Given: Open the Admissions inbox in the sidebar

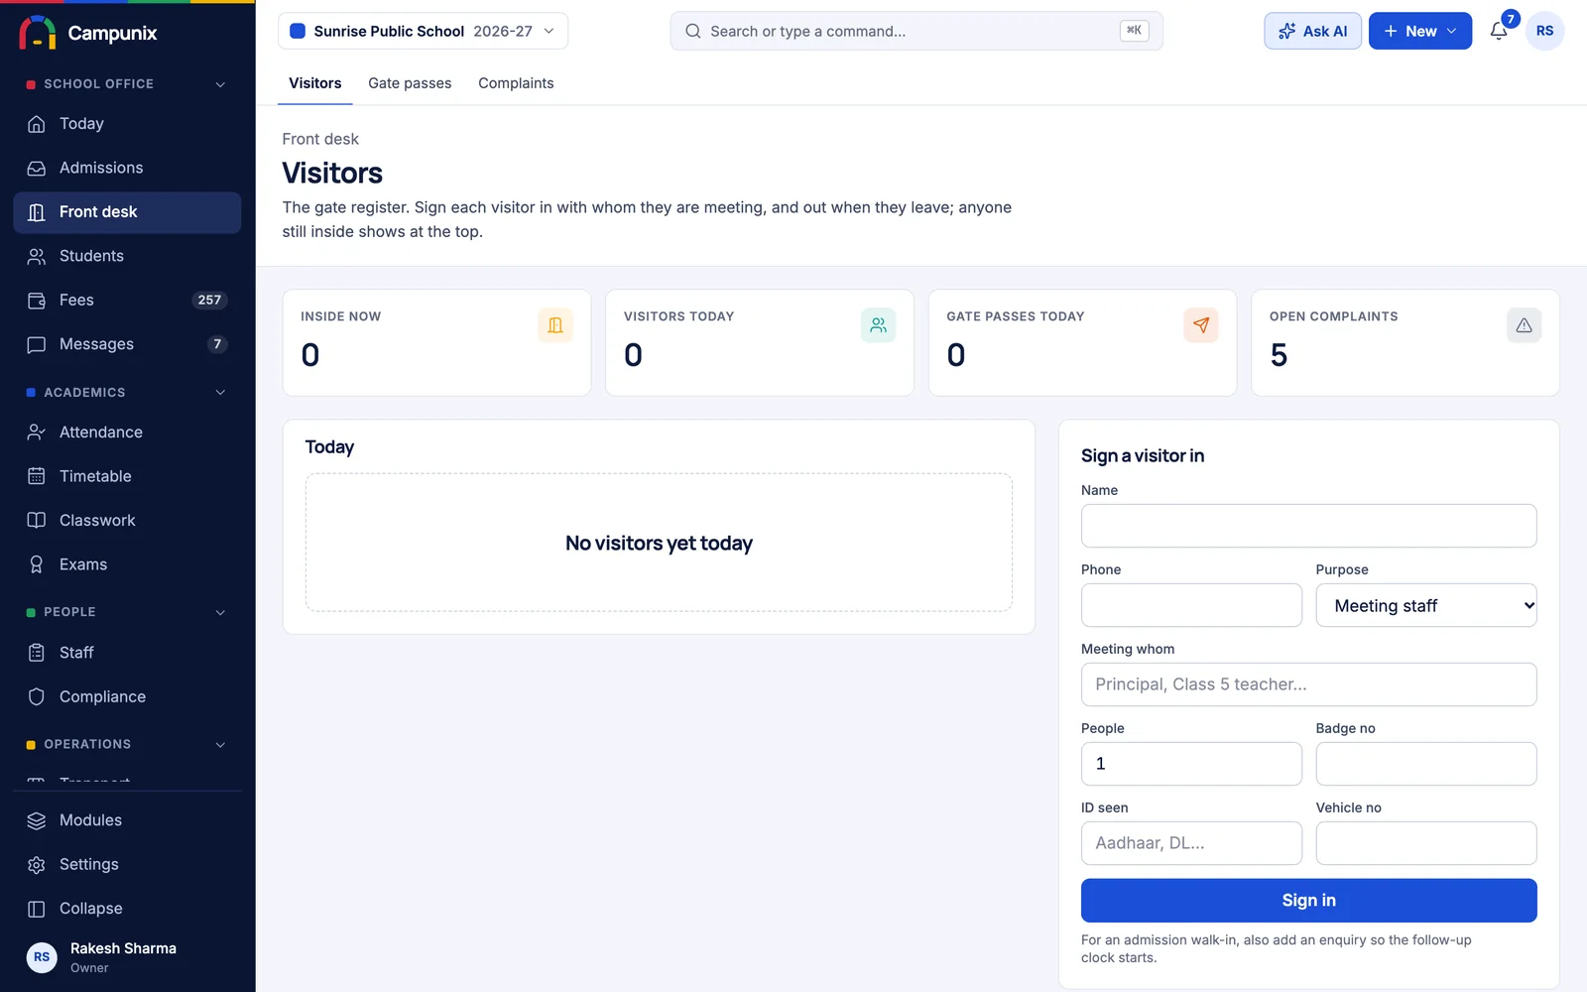Looking at the screenshot, I should coord(127,168).
